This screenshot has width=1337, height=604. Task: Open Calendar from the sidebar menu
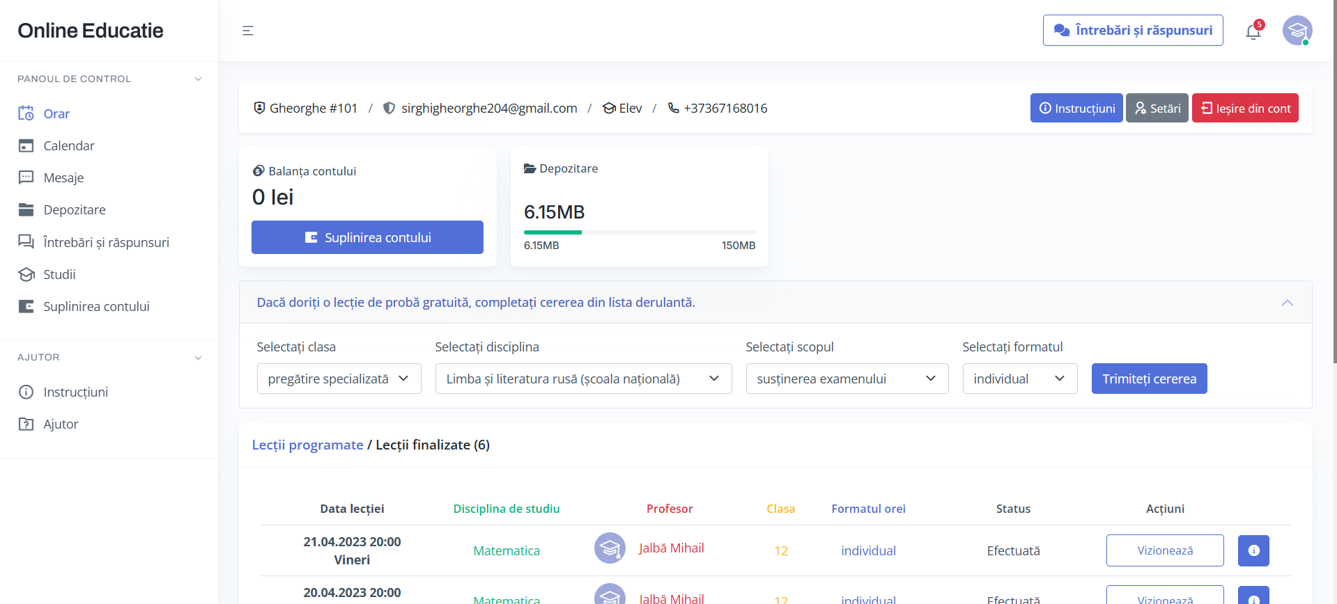click(x=68, y=145)
